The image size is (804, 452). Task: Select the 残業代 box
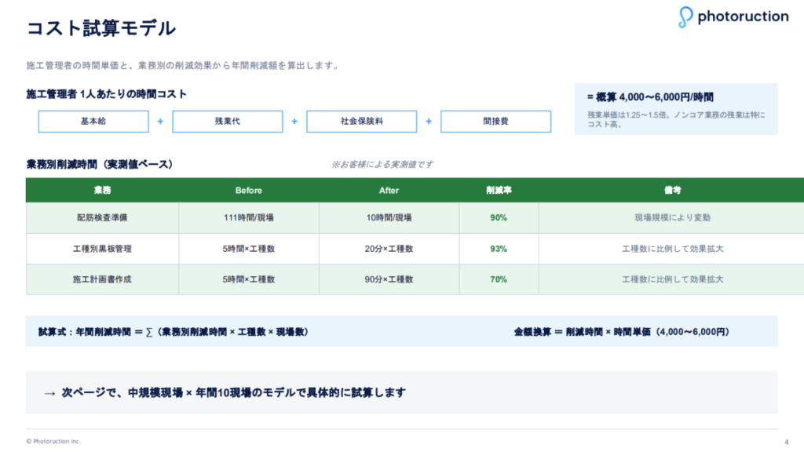click(228, 122)
